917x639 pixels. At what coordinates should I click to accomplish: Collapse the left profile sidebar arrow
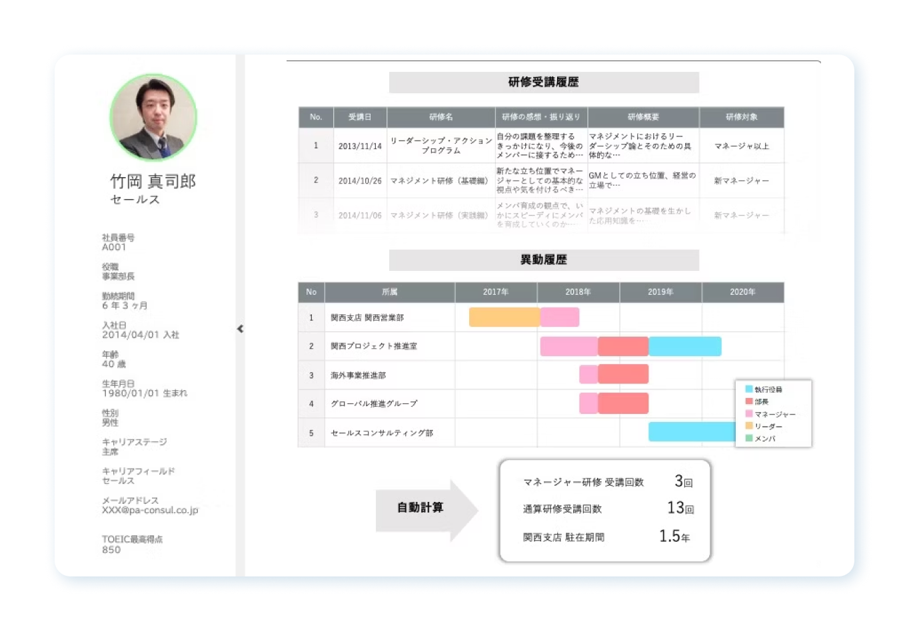point(240,329)
